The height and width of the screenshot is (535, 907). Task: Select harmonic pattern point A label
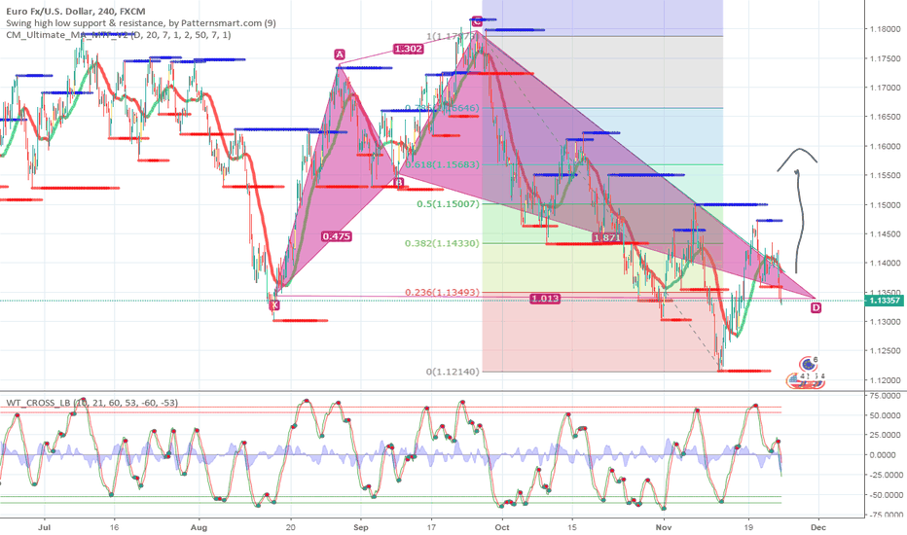340,54
